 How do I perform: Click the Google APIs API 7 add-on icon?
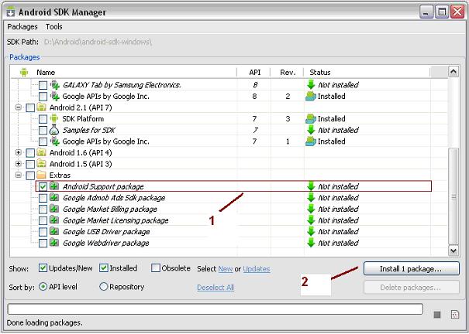(x=55, y=141)
